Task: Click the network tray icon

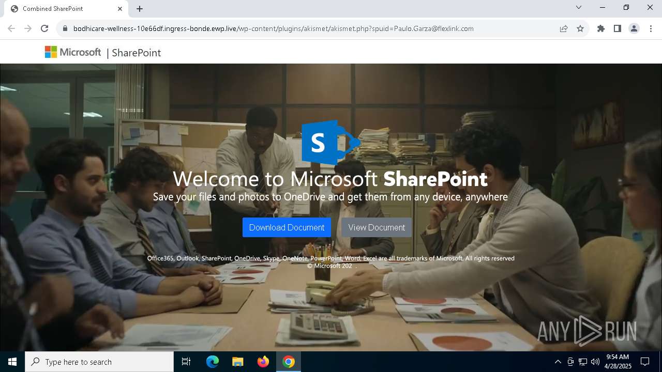Action: coord(583,362)
